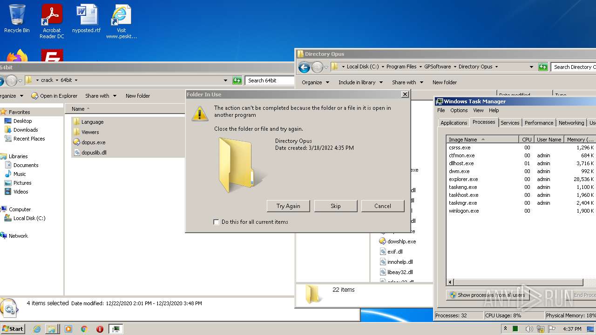Select dowshlp.exe in Directory Opus folder
This screenshot has height=335, width=596.
click(x=398, y=241)
